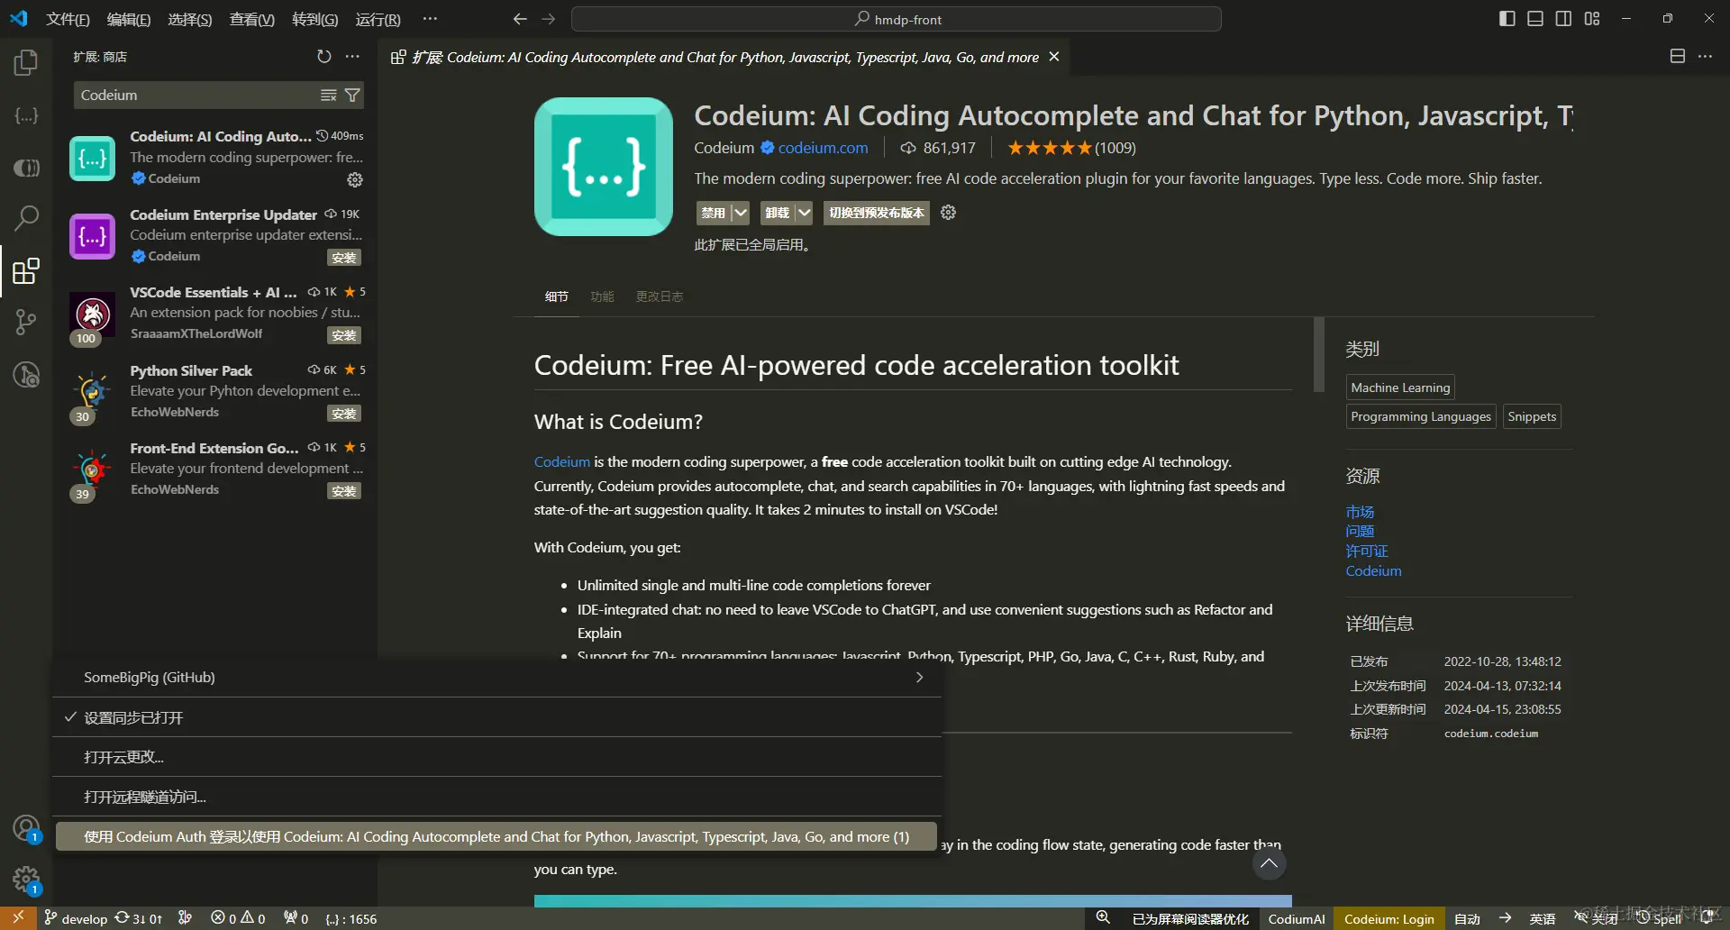Click the 禁用 disable button

(713, 213)
